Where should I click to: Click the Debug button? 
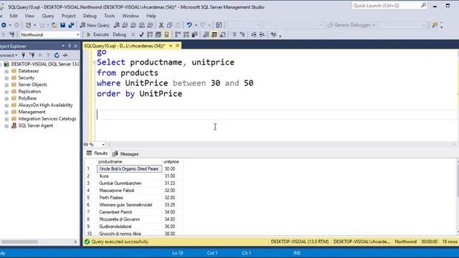coord(120,34)
